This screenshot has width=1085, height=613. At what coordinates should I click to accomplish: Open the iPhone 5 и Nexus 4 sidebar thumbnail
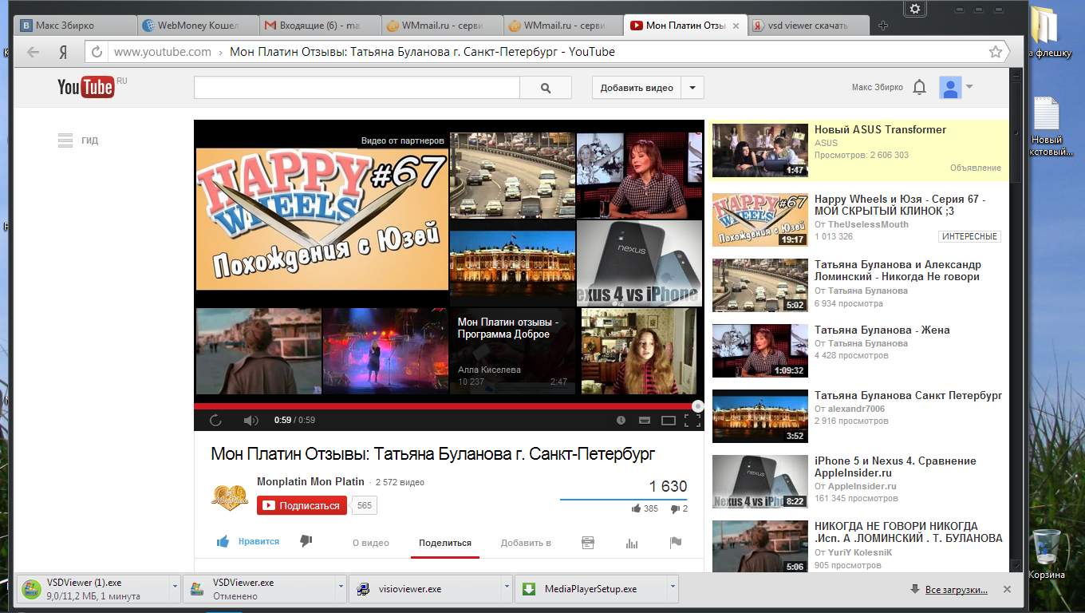759,481
